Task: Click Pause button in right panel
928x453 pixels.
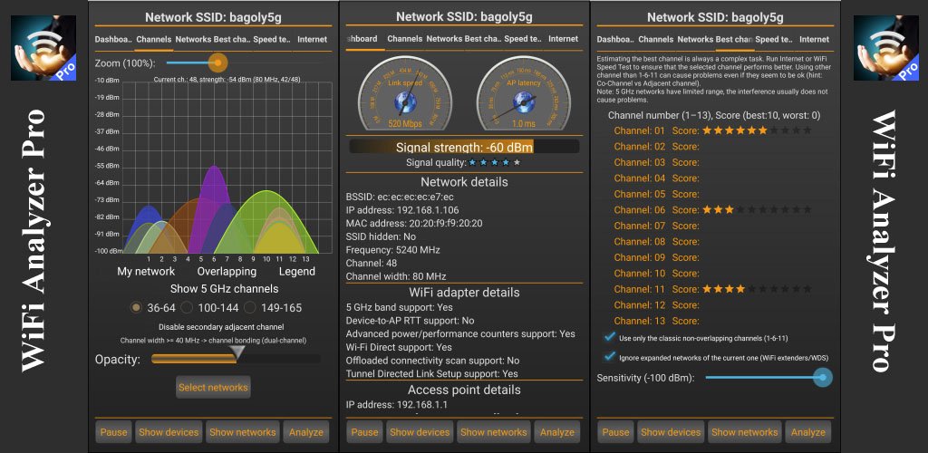Action: (x=615, y=432)
